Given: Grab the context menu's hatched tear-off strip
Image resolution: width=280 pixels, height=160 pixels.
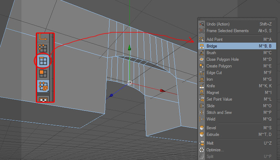Looking at the screenshot, I should pos(237,19).
